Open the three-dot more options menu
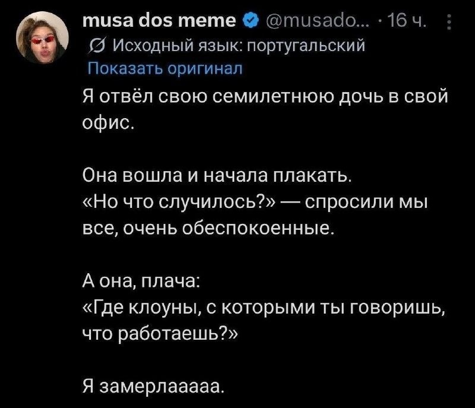Viewport: 475px width, 408px height. pyautogui.click(x=449, y=22)
